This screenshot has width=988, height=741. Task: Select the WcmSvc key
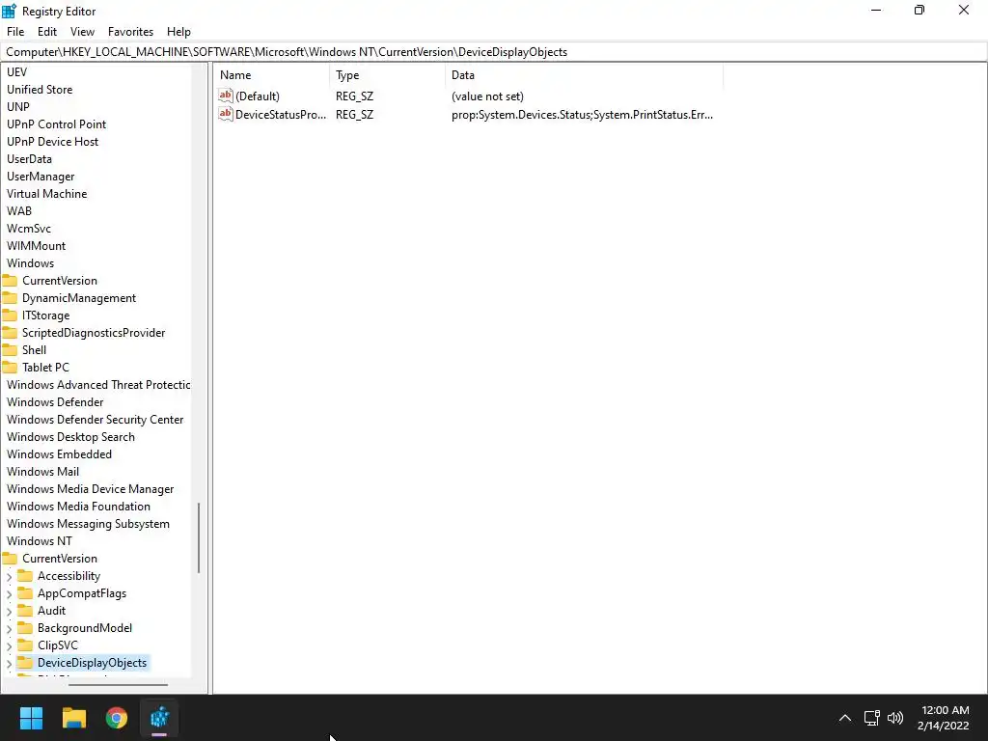pos(29,228)
